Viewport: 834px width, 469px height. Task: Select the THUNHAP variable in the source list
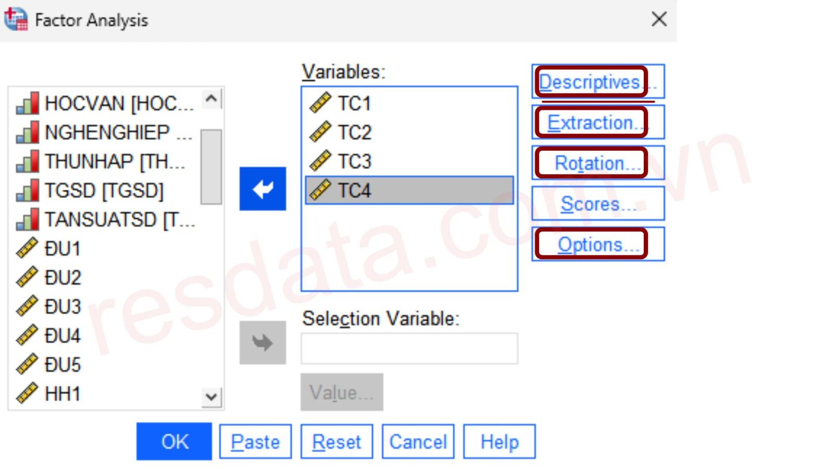click(x=115, y=162)
